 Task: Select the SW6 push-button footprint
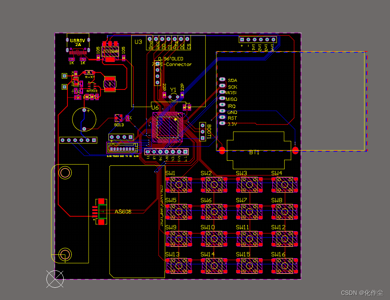(x=214, y=212)
